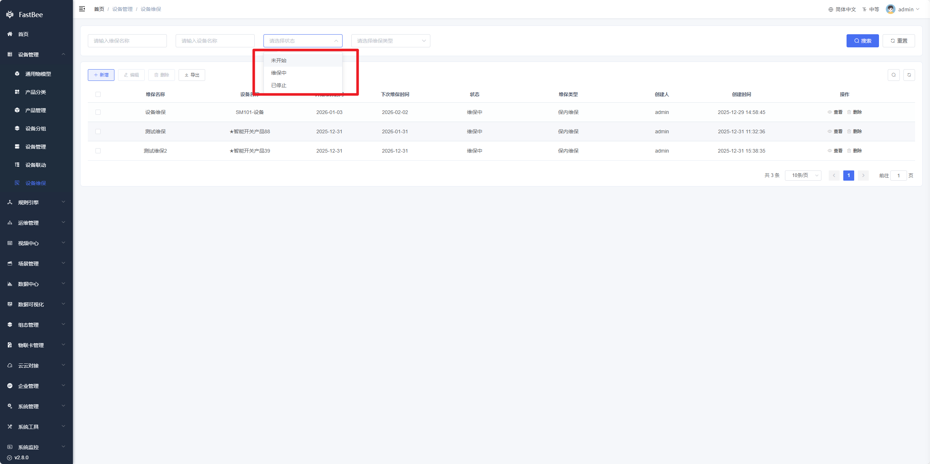Click the 新增 button
Screen dimensions: 930x464
(101, 75)
